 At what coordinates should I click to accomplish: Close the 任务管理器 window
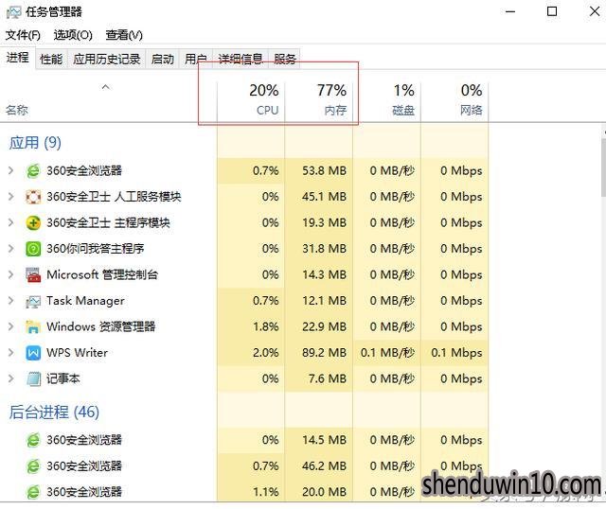[595, 11]
